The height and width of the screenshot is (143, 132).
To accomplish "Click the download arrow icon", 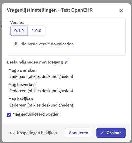I will (x=16, y=44).
